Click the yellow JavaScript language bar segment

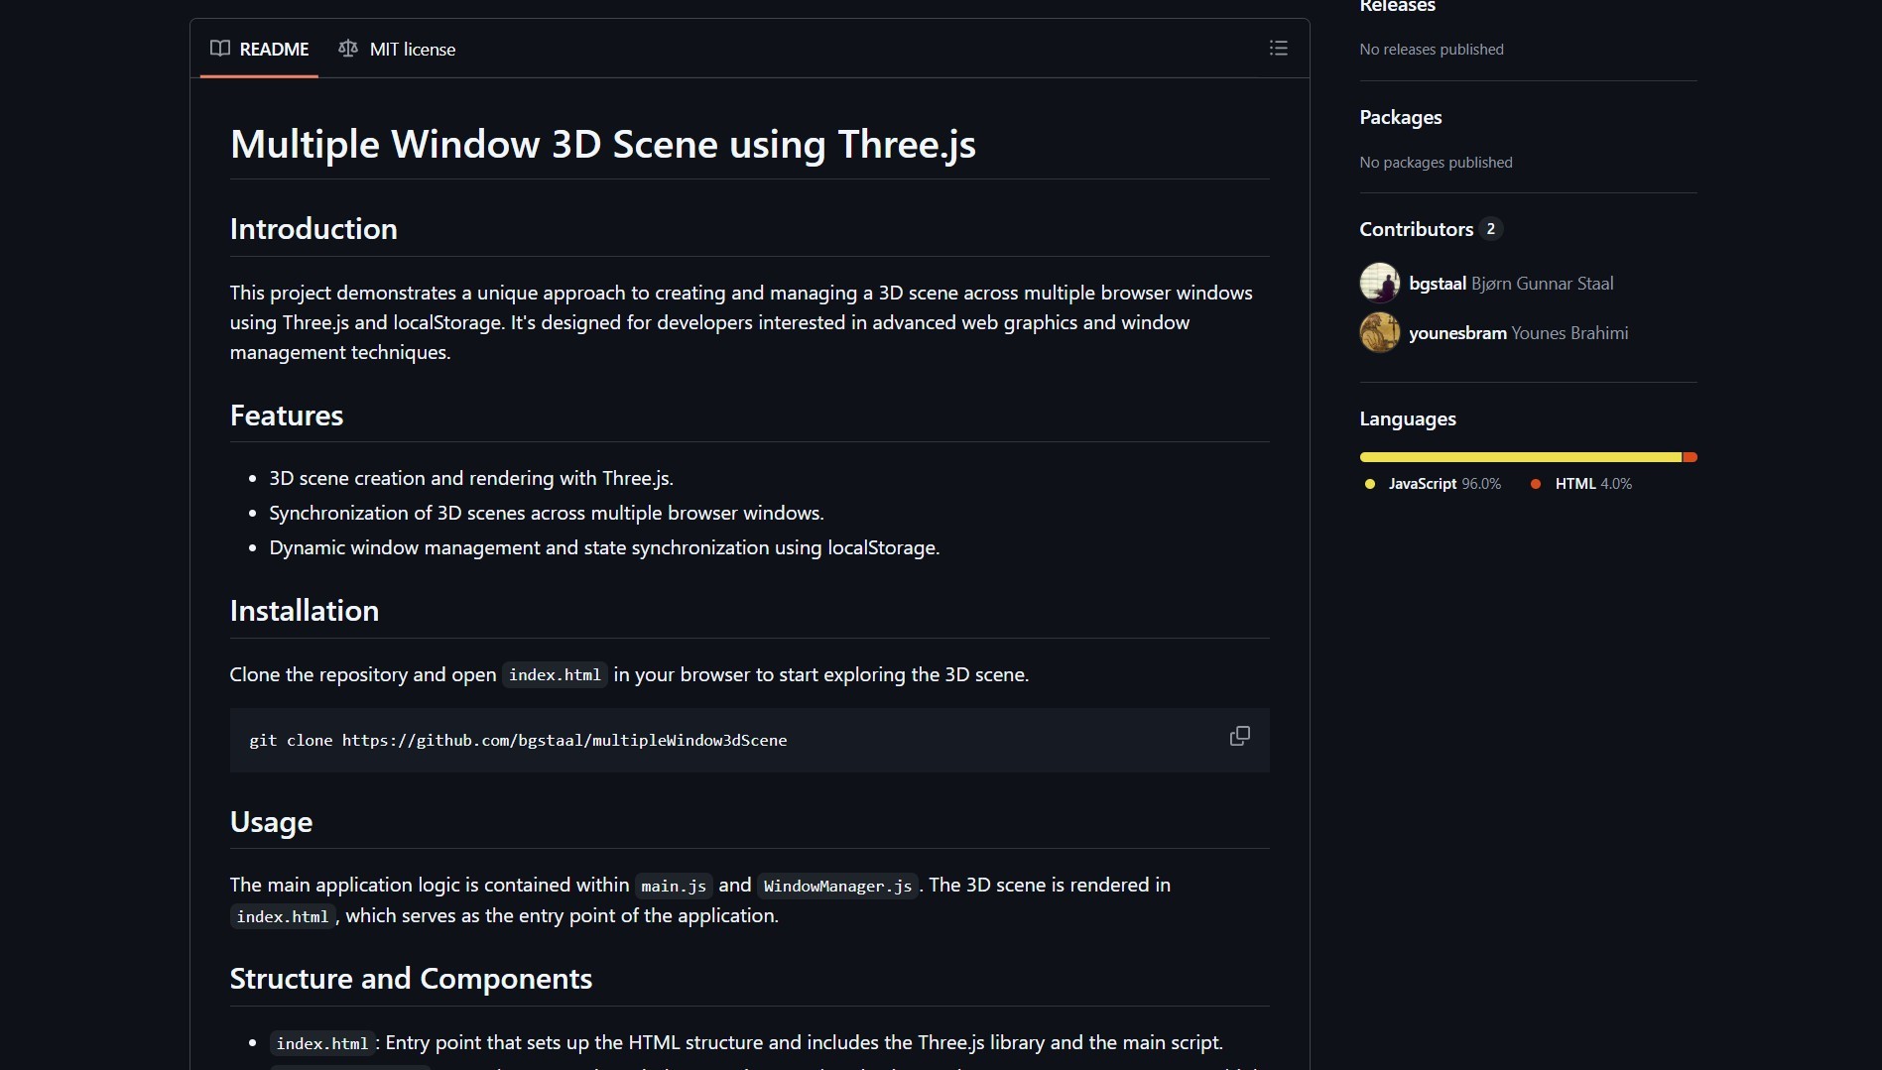pos(1520,457)
